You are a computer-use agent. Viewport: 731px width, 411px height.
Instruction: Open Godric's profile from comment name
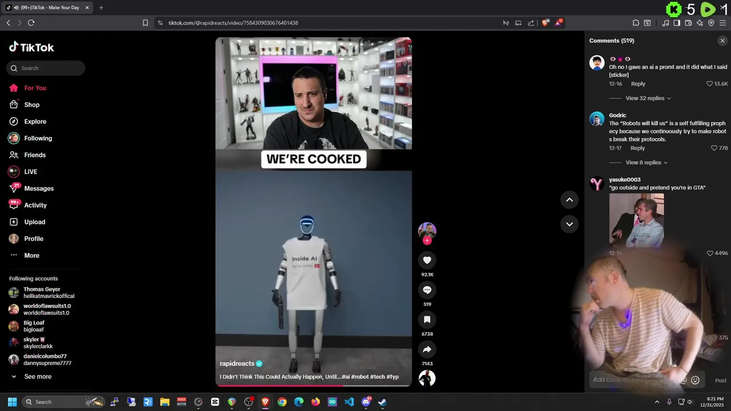(617, 115)
